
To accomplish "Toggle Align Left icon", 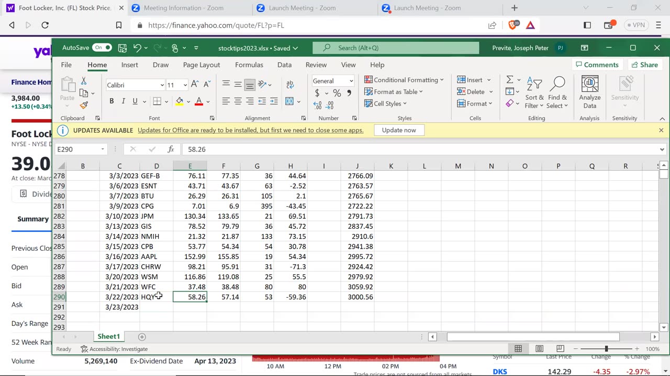I will tap(226, 101).
